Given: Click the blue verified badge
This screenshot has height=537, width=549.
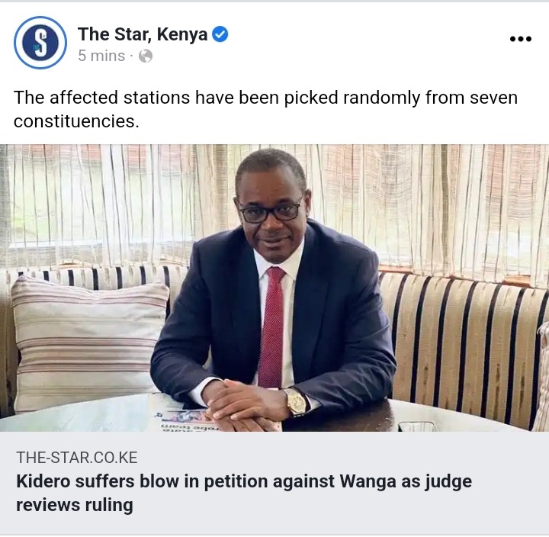Looking at the screenshot, I should pos(220,34).
